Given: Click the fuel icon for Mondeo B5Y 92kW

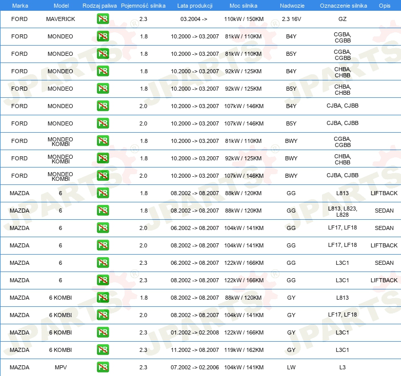Looking at the screenshot, I should tap(103, 89).
